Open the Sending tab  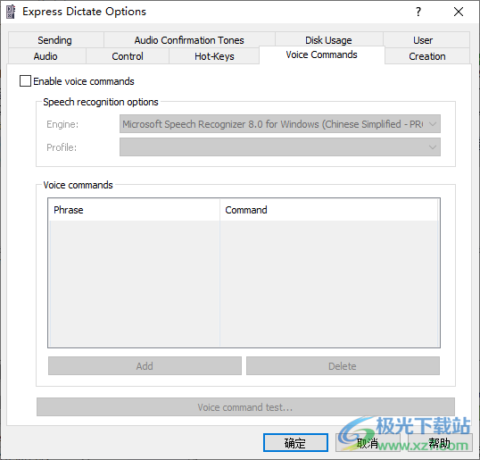pyautogui.click(x=55, y=40)
